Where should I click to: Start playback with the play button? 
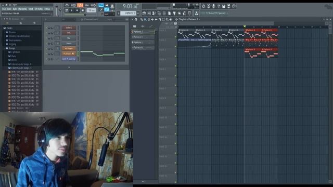coord(72,10)
